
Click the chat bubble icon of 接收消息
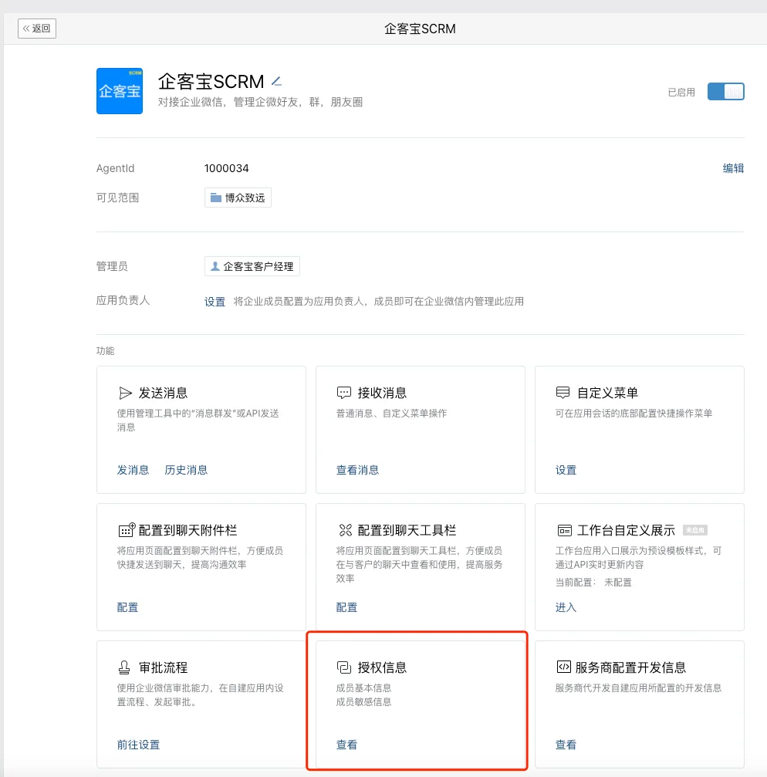click(x=344, y=393)
